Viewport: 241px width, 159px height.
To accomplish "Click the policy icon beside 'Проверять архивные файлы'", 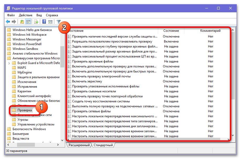I will point(69,61).
